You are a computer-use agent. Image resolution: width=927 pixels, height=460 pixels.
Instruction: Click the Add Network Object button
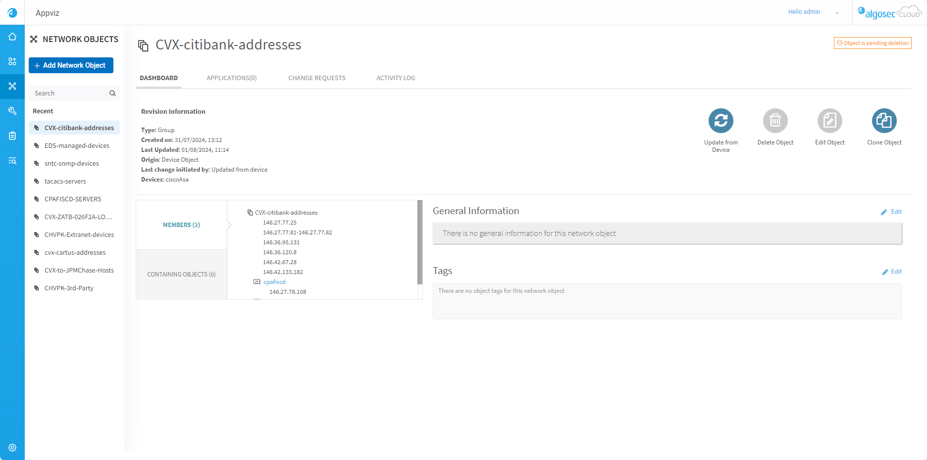(x=71, y=65)
